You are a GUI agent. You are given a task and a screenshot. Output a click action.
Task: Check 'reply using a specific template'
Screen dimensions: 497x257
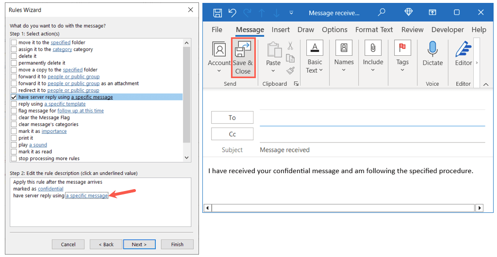(x=14, y=104)
